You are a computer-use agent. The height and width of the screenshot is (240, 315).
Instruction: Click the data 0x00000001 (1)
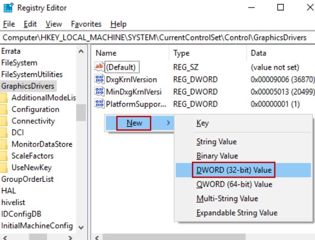click(x=275, y=104)
